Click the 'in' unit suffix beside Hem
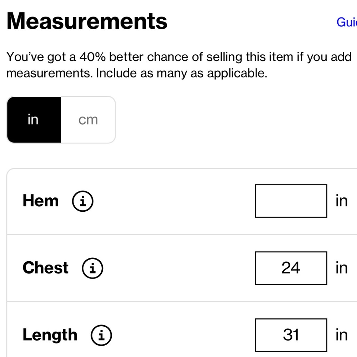This screenshot has height=357, width=357. tap(342, 201)
